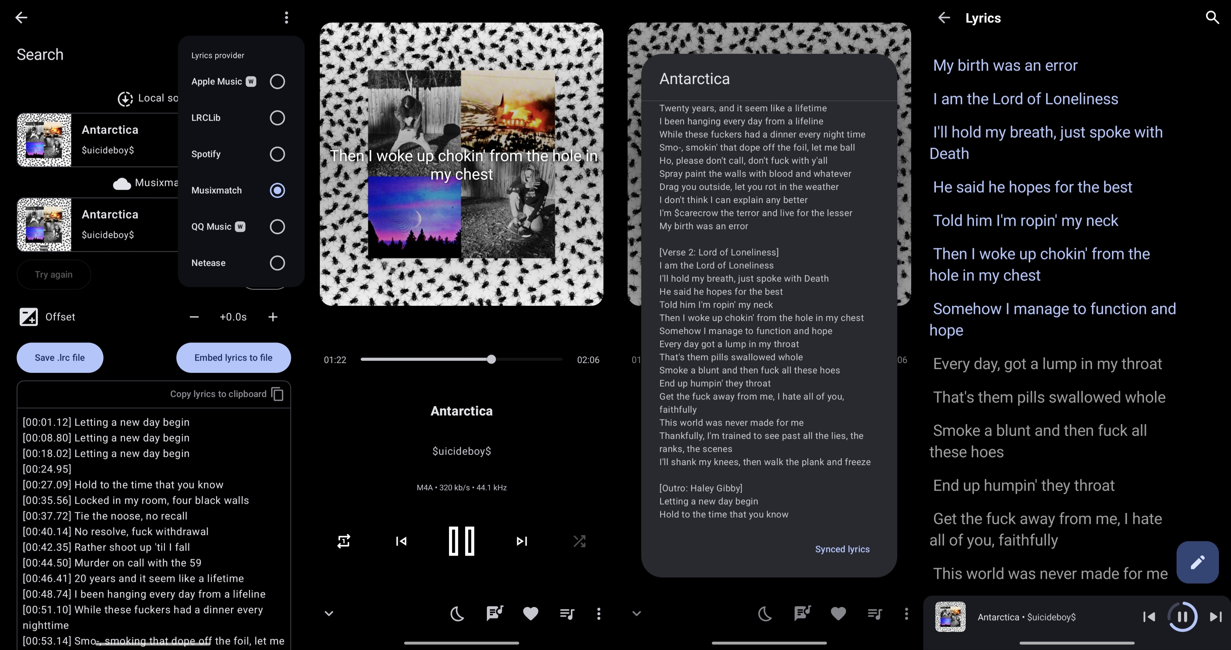Favorite the song with heart icon

coord(530,613)
